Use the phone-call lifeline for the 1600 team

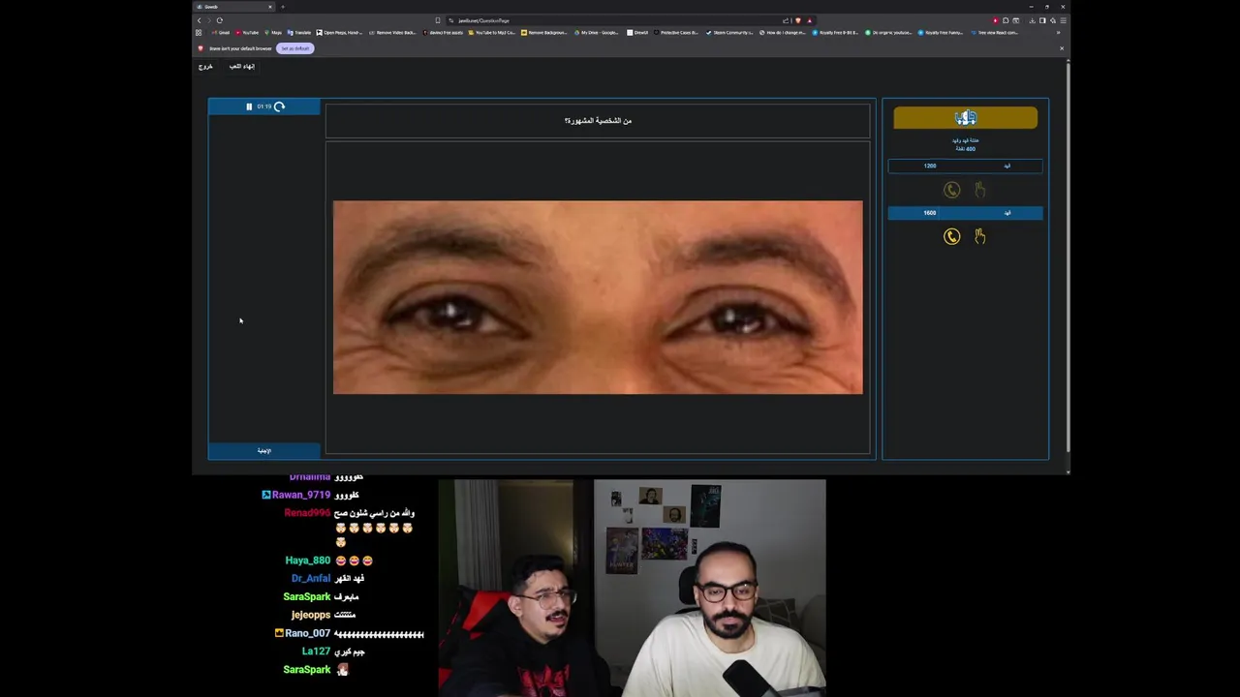point(952,236)
